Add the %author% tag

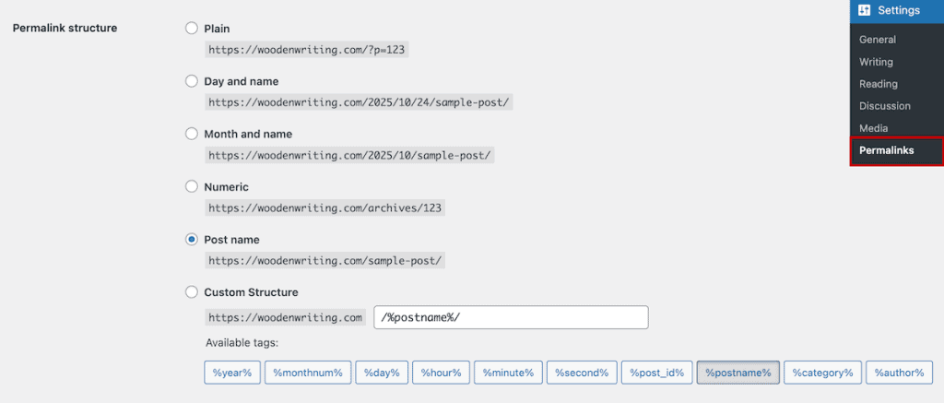900,373
